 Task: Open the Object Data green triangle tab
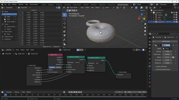click(150, 79)
